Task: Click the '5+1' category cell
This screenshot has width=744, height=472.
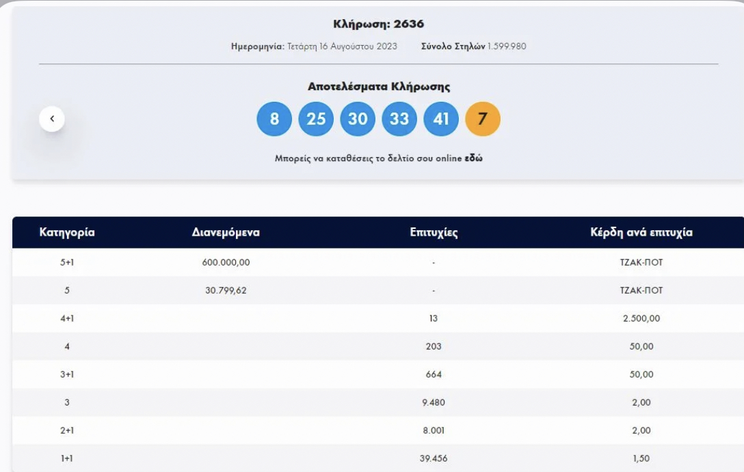Action: pos(67,262)
